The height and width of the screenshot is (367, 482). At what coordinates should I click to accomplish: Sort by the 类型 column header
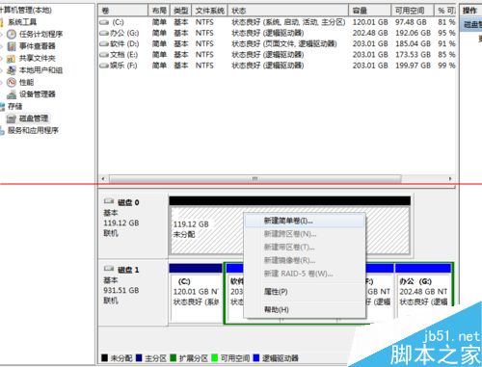tap(180, 11)
